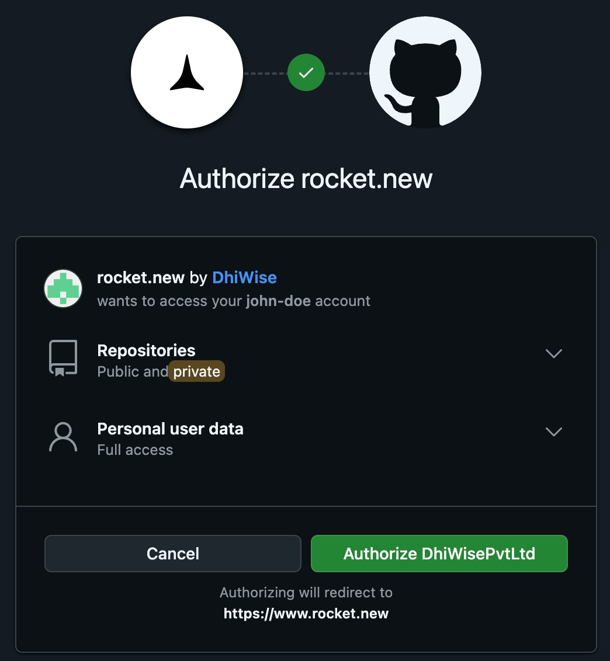Click the green checkmark between the avatars
The width and height of the screenshot is (610, 661).
[306, 72]
